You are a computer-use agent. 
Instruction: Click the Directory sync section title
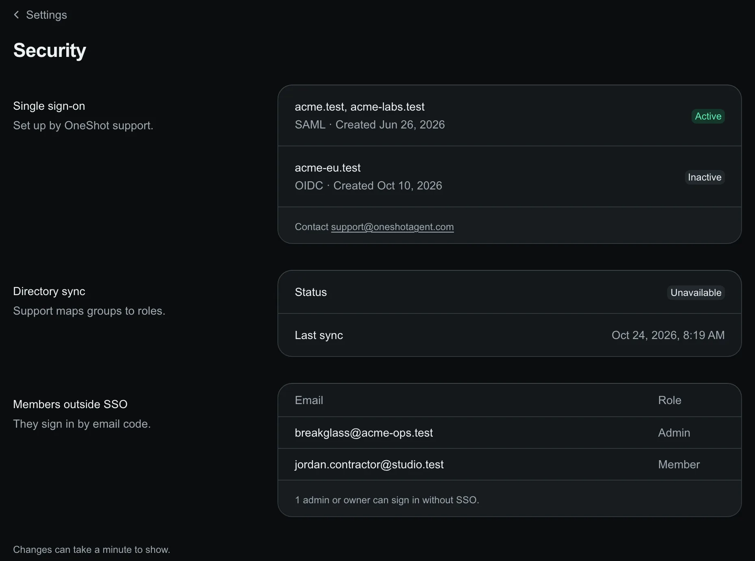pos(49,291)
